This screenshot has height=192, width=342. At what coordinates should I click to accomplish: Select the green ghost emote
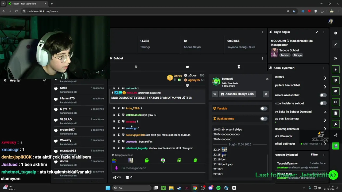147,160
